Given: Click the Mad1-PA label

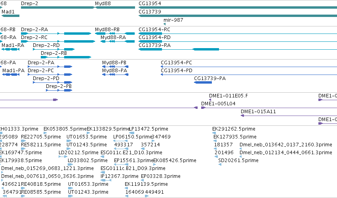Looking at the screenshot, I should click(x=13, y=71).
